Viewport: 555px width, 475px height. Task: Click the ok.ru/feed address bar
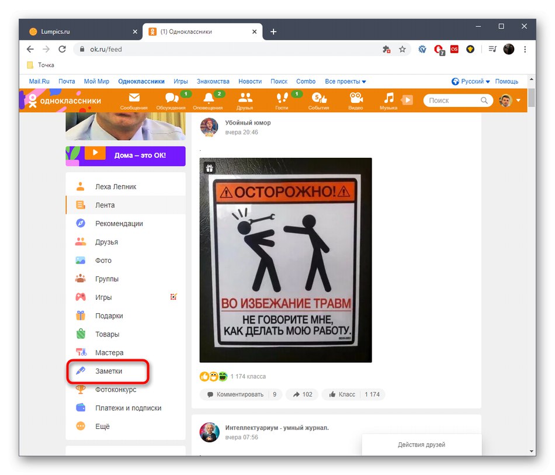[x=227, y=49]
